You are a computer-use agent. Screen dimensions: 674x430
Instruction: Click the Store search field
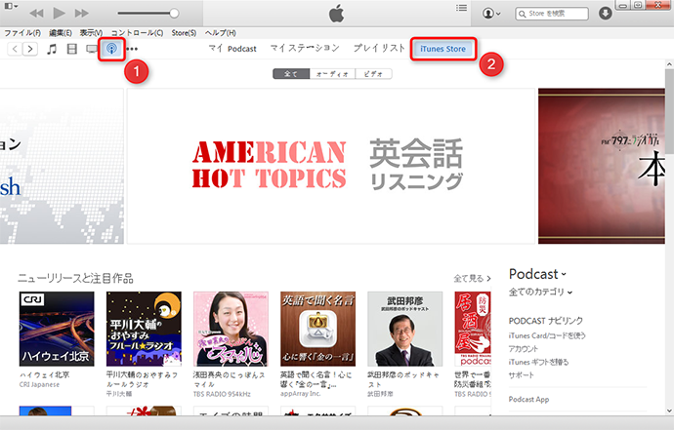tap(552, 14)
